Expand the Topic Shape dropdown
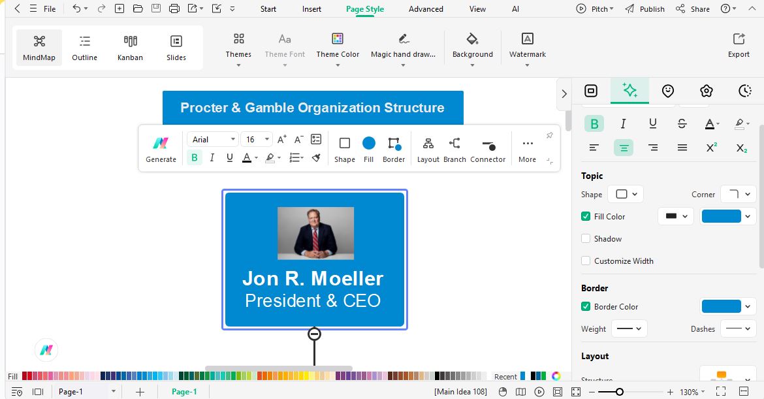The image size is (764, 399). 626,194
